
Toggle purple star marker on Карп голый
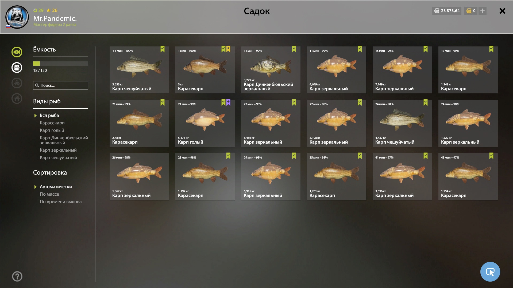(x=228, y=102)
